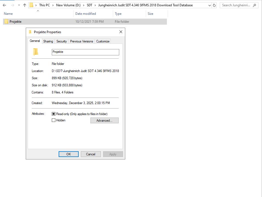Click the search magnifier icon
Screen dimensions: 262x197
point(255,5)
